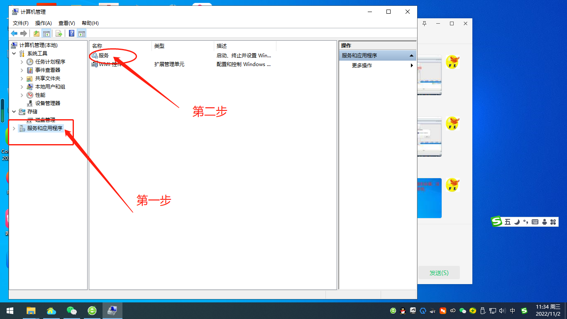Open Help via the blue question-mark icon

(72, 34)
